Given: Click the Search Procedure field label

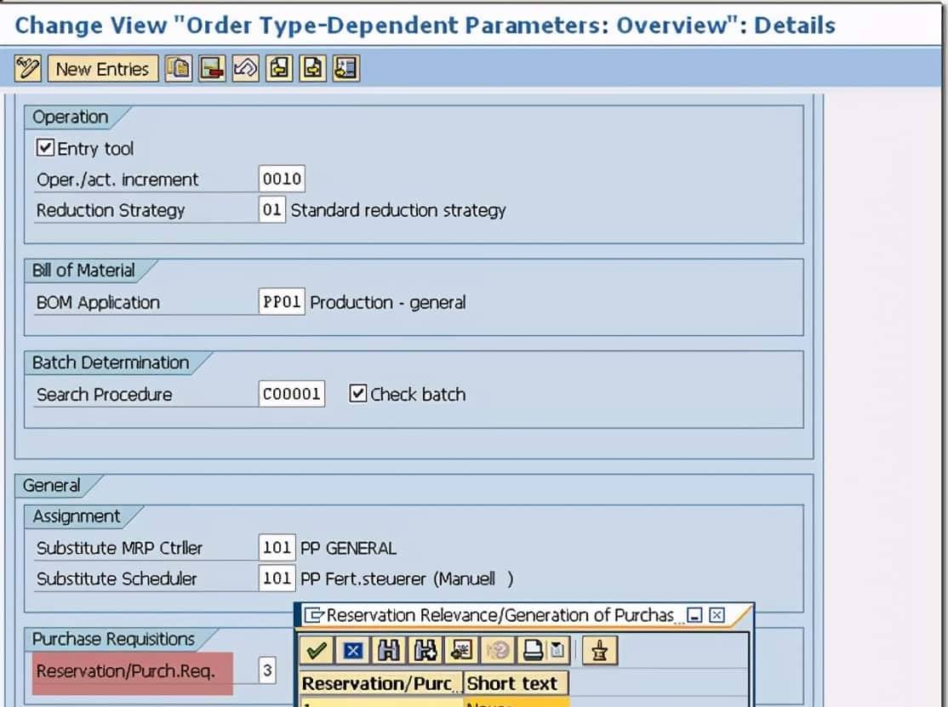Looking at the screenshot, I should click(x=104, y=395).
